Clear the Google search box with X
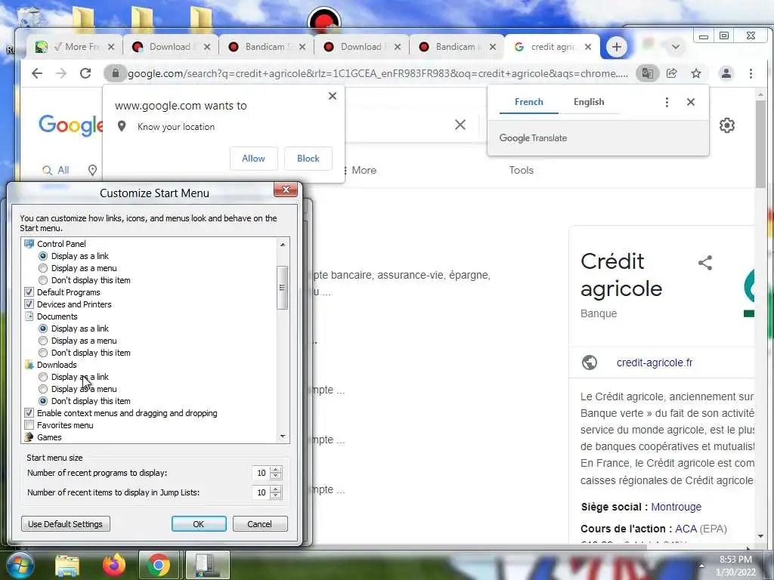Viewport: 774px width, 580px height. coord(460,125)
